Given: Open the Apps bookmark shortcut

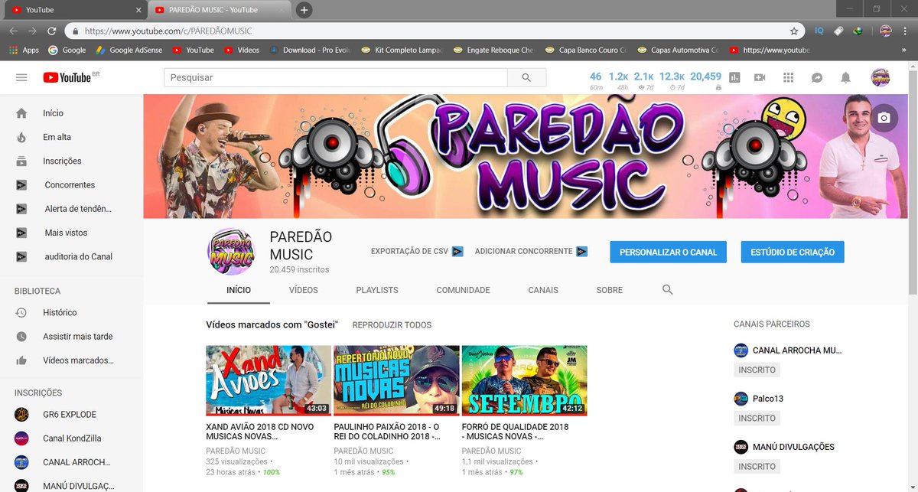Looking at the screenshot, I should click(x=24, y=51).
